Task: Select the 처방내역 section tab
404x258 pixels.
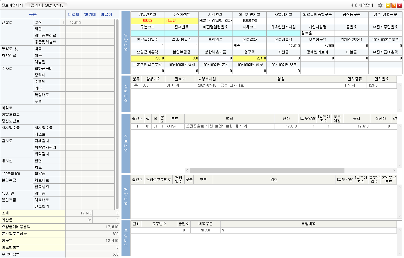Action: [126, 197]
